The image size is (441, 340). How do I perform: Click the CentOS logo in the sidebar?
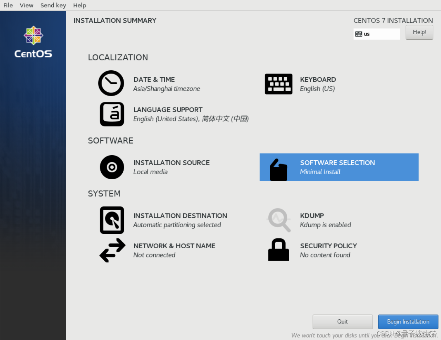[33, 42]
